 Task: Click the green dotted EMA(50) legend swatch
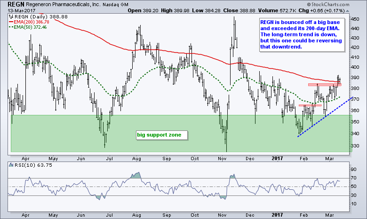(11, 27)
